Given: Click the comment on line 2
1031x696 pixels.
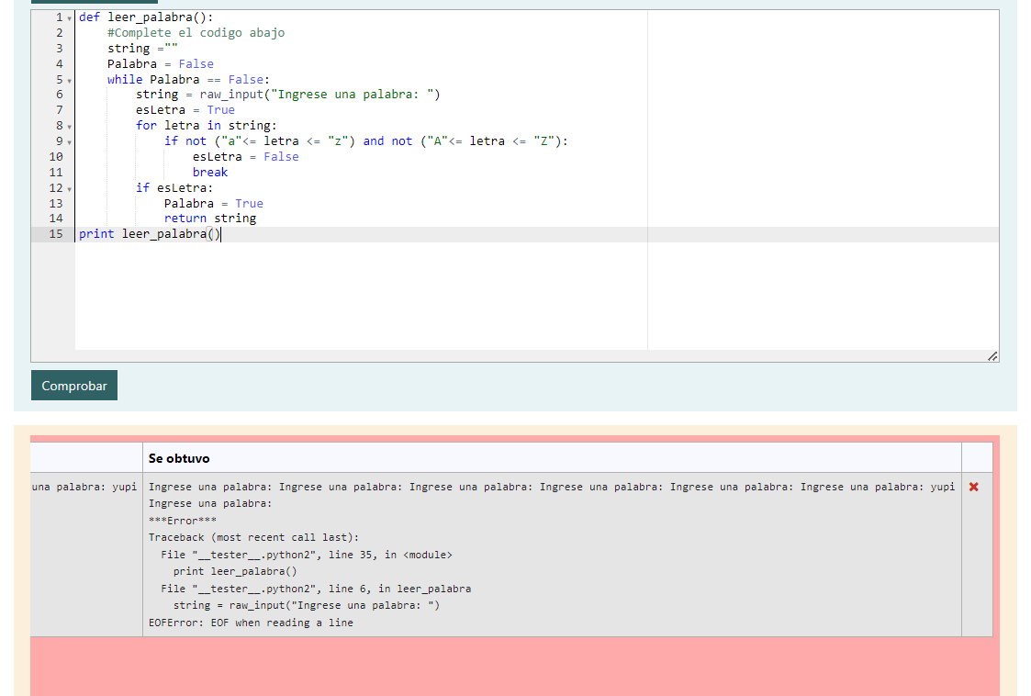Looking at the screenshot, I should tap(196, 33).
